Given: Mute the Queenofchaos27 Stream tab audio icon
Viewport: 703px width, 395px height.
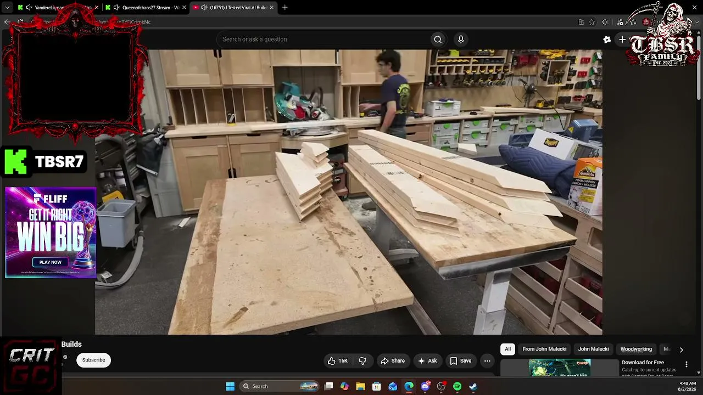Looking at the screenshot, I should click(x=116, y=8).
